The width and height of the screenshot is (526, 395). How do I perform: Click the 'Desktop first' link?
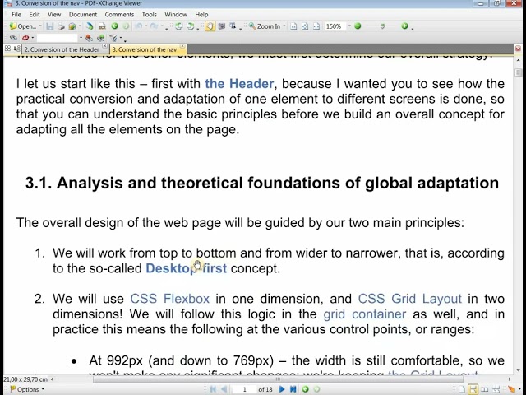pyautogui.click(x=187, y=268)
